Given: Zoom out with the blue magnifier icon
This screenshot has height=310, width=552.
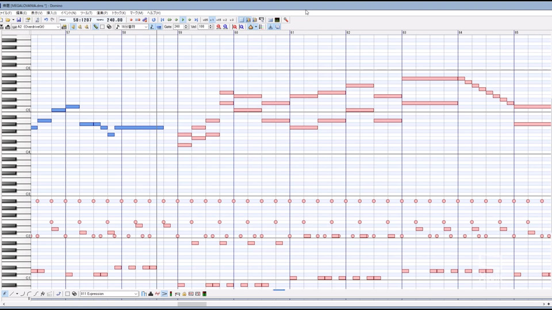Looking at the screenshot, I should [x=225, y=27].
